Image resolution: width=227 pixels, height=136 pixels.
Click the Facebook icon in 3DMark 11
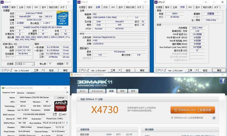222,80
